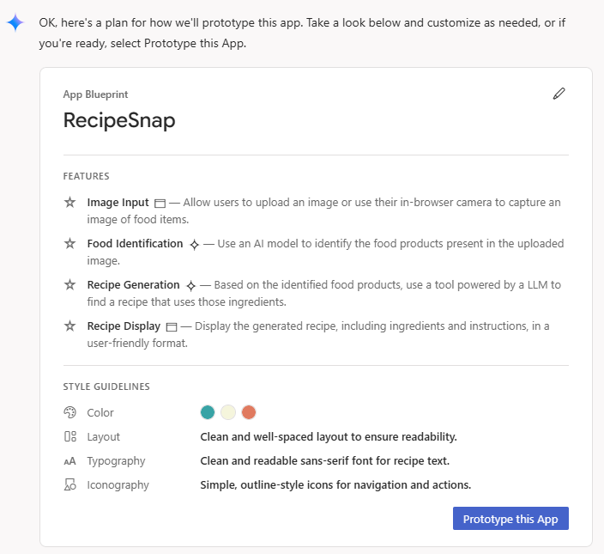Click the AI sparkle icon after Food Identification
The height and width of the screenshot is (554, 604).
pyautogui.click(x=194, y=245)
